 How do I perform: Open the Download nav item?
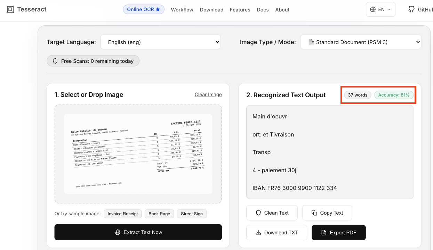point(211,10)
